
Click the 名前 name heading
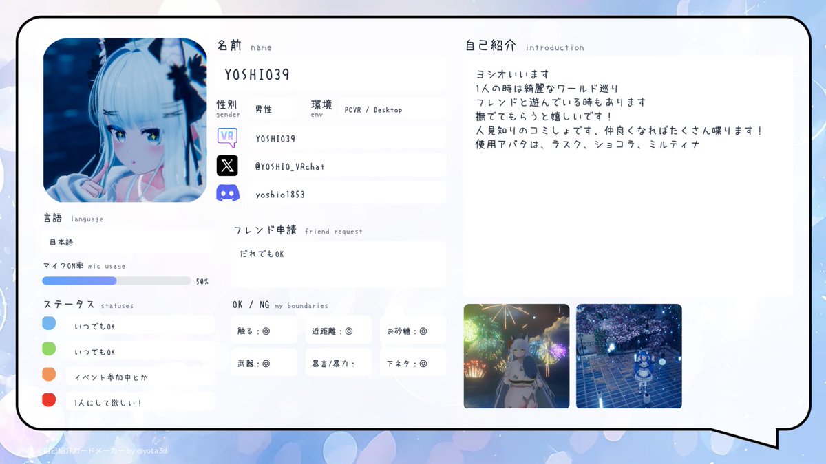coord(244,46)
